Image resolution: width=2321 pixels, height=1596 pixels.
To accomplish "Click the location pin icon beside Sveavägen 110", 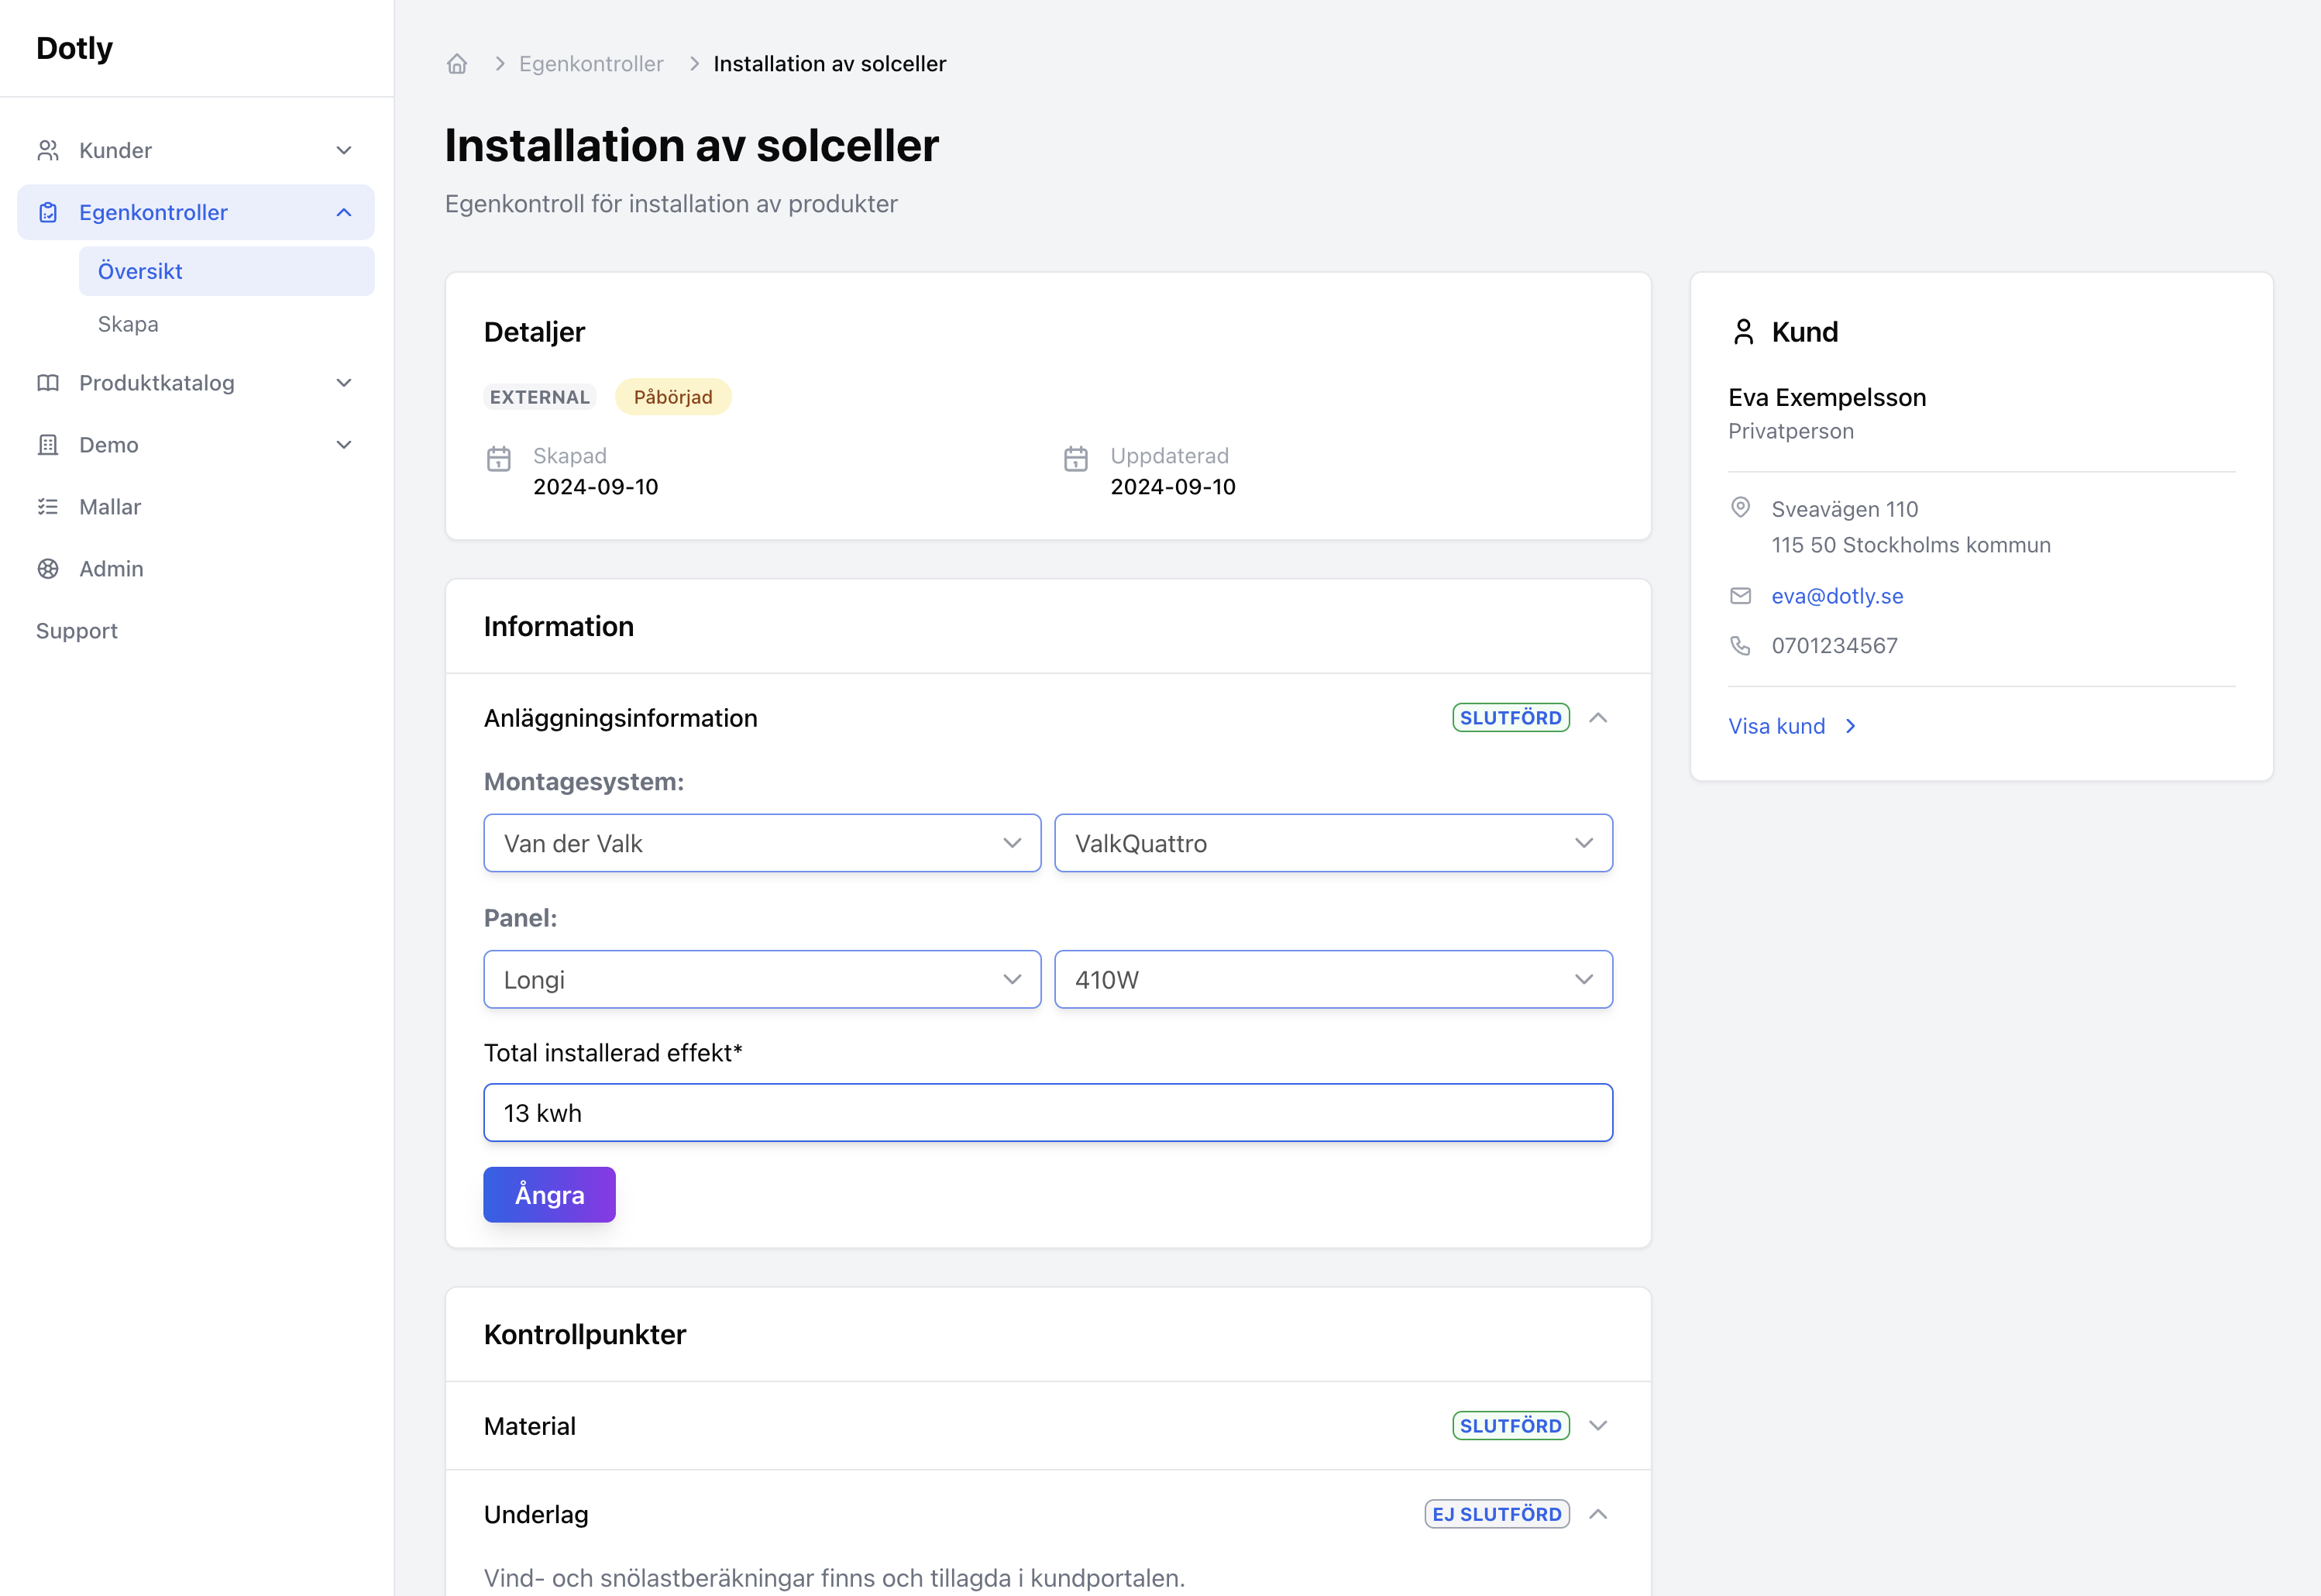I will tap(1741, 508).
